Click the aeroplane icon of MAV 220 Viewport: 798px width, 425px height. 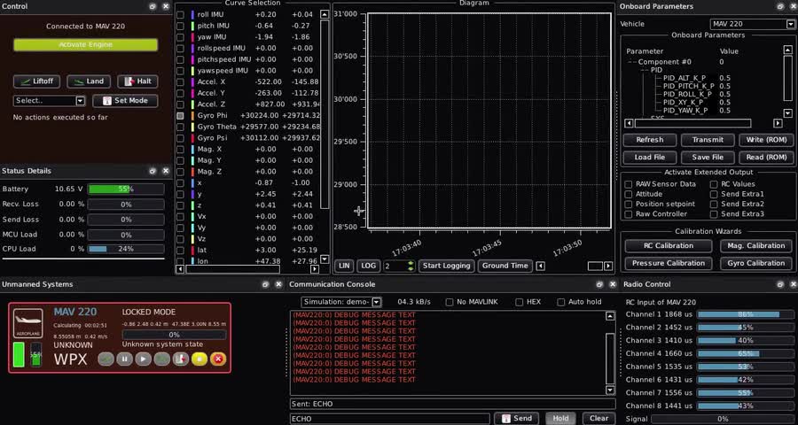pos(28,323)
